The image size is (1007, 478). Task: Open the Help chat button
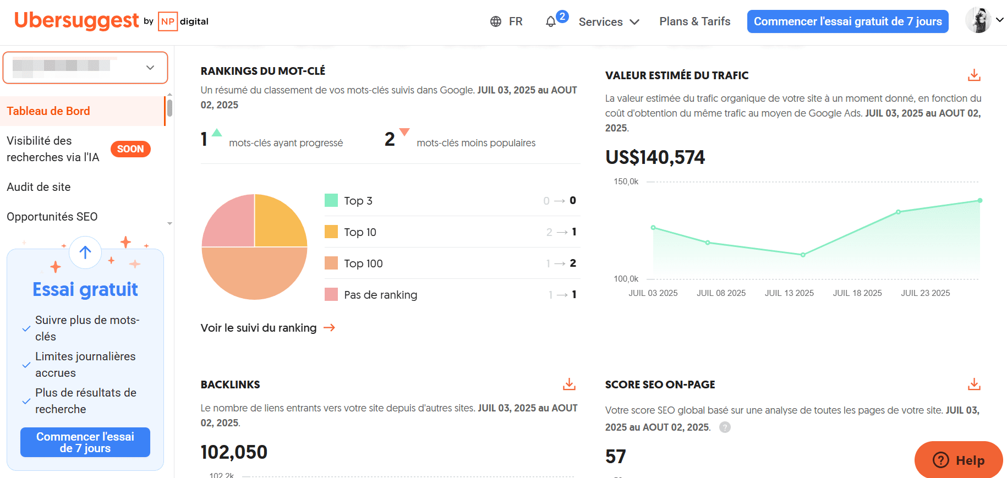[959, 460]
